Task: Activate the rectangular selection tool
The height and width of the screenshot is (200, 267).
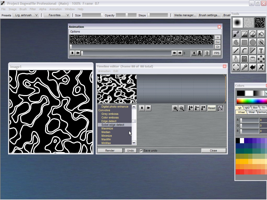Action: (x=244, y=42)
